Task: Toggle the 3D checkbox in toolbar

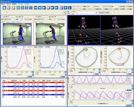Action: pyautogui.click(x=87, y=7)
